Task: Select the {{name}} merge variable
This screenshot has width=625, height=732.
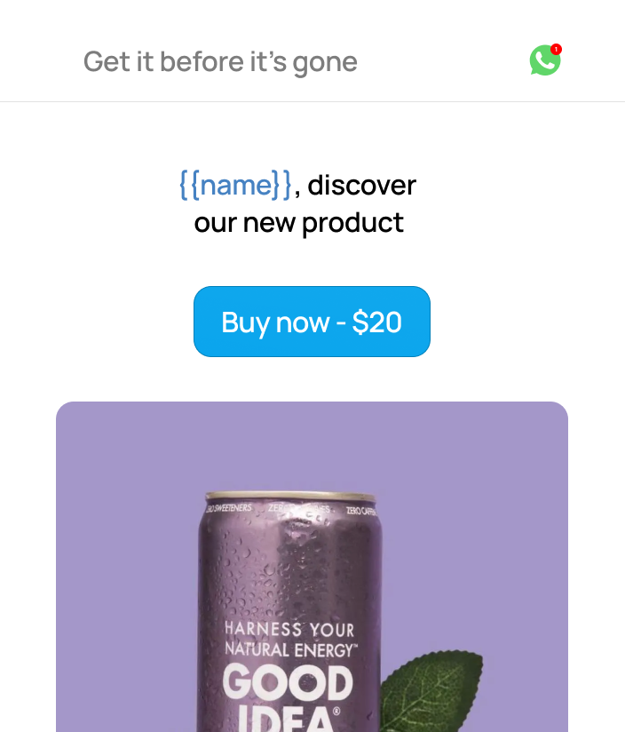Action: (x=235, y=186)
